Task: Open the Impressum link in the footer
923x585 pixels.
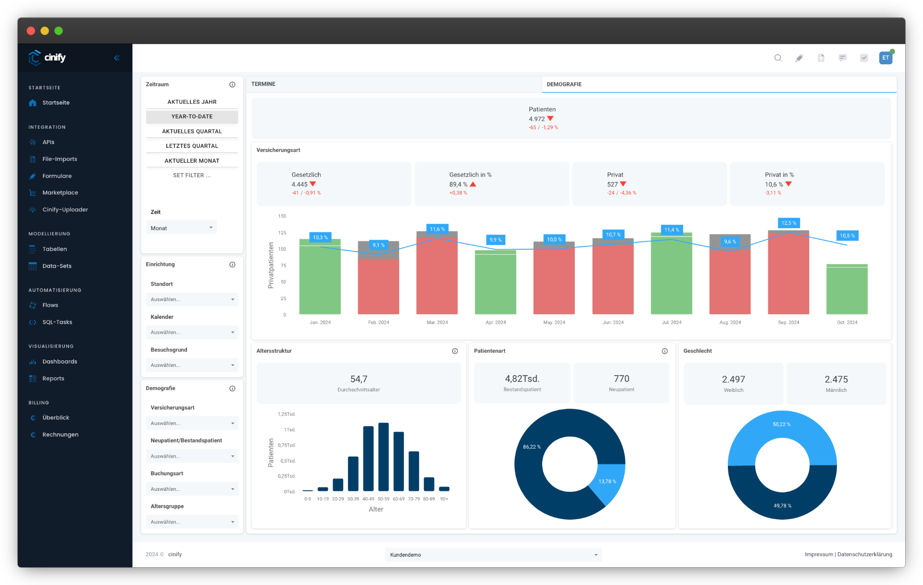Action: coord(819,554)
